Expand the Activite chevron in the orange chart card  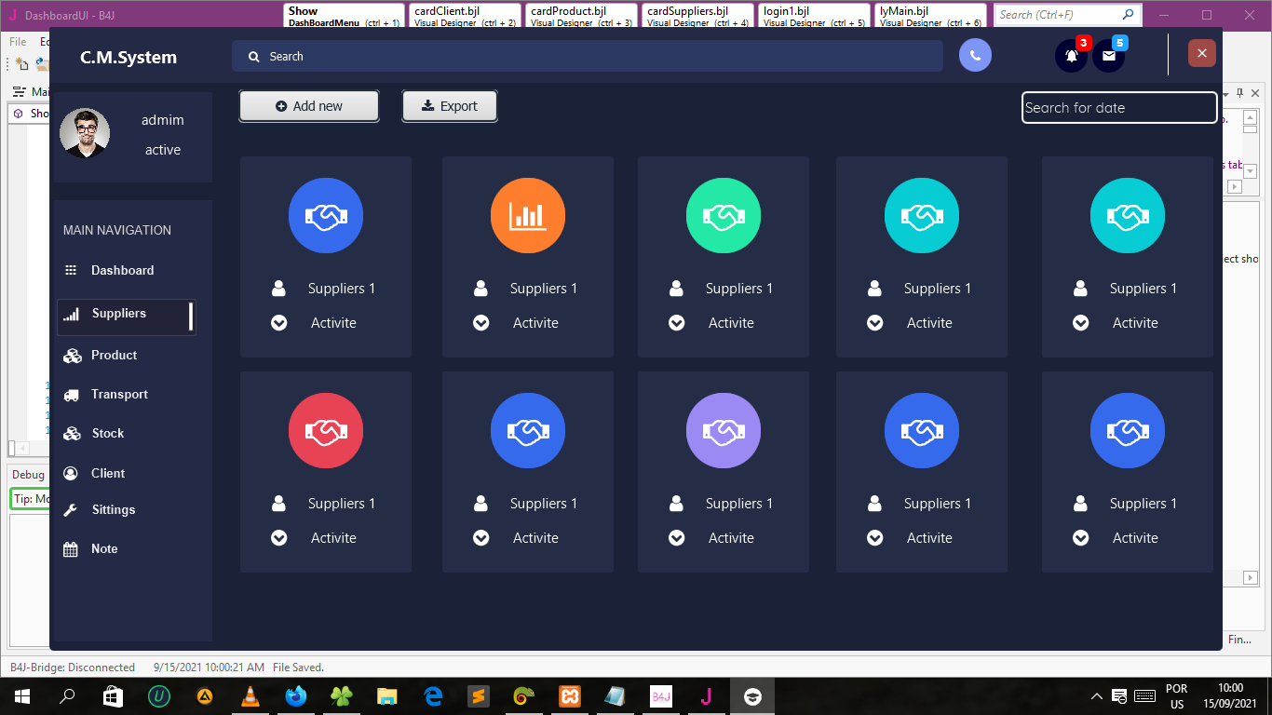pyautogui.click(x=480, y=323)
